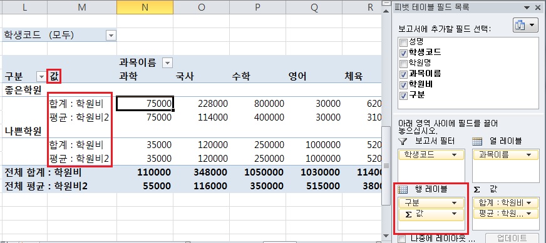The height and width of the screenshot is (243, 546).
Task: Select the cell with value 1030000
Action: (314, 172)
